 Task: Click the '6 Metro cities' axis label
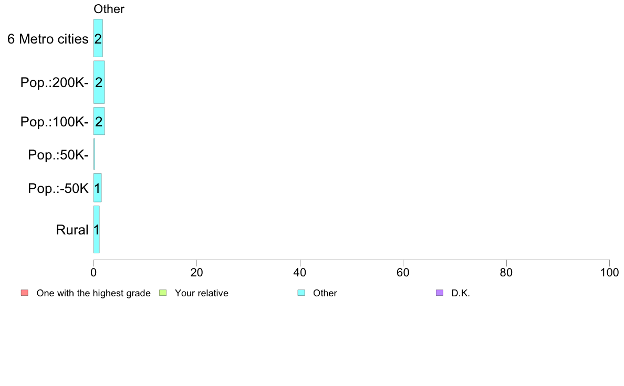tap(48, 39)
